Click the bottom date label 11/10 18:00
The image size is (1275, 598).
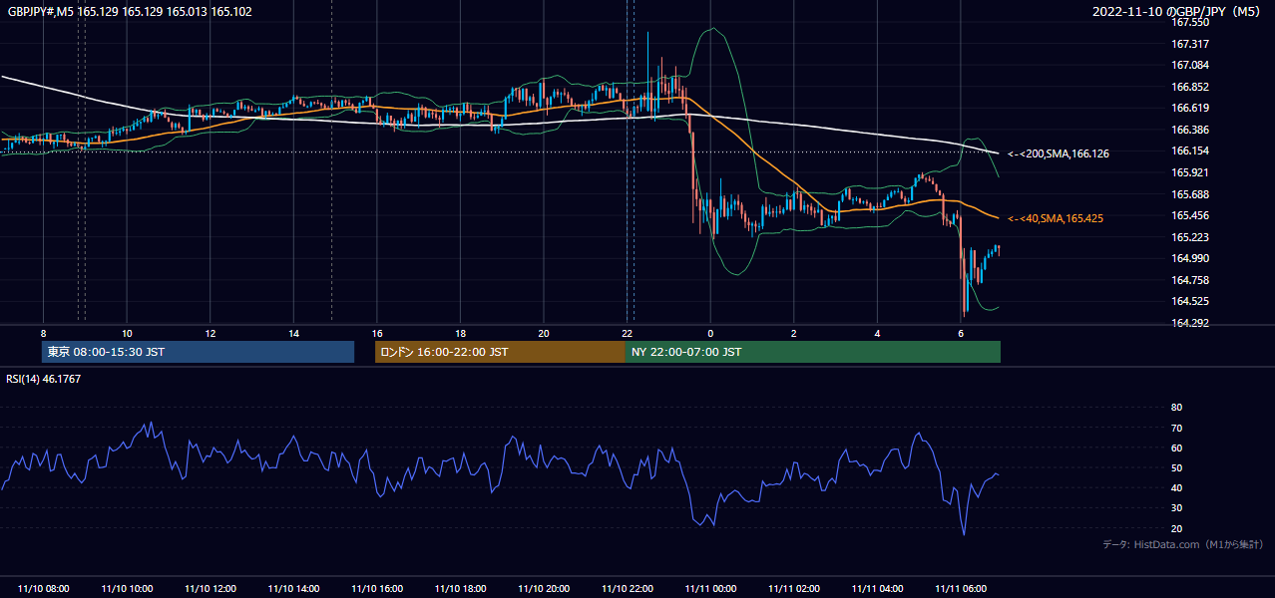(460, 589)
